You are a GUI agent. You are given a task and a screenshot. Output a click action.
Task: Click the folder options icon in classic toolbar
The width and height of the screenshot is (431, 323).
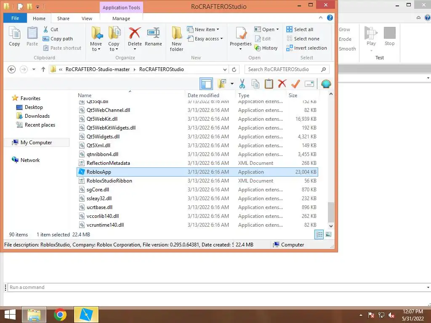(222, 84)
